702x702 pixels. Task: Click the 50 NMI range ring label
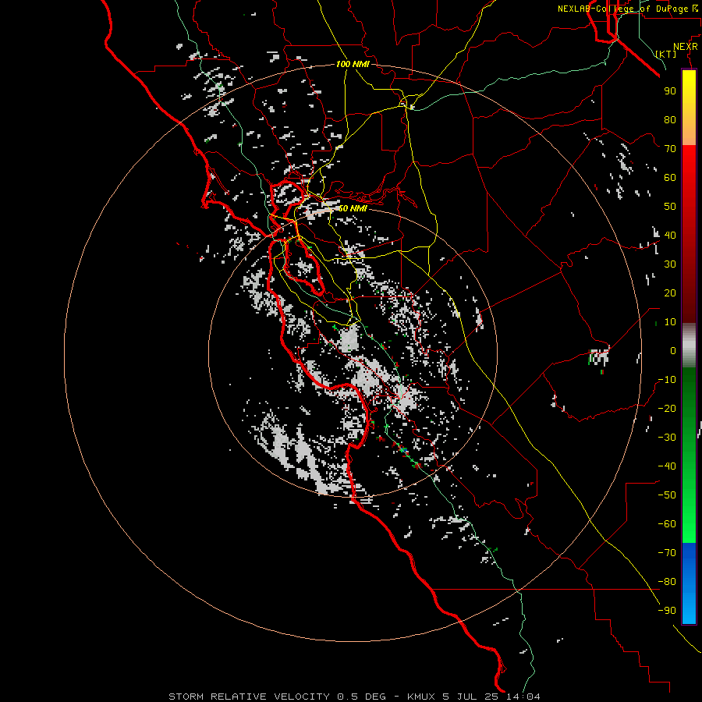pyautogui.click(x=353, y=208)
